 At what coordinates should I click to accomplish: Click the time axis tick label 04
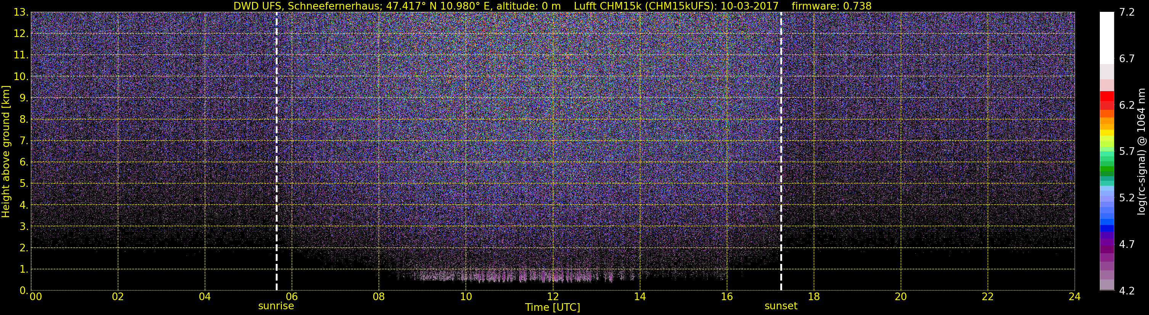tap(205, 297)
